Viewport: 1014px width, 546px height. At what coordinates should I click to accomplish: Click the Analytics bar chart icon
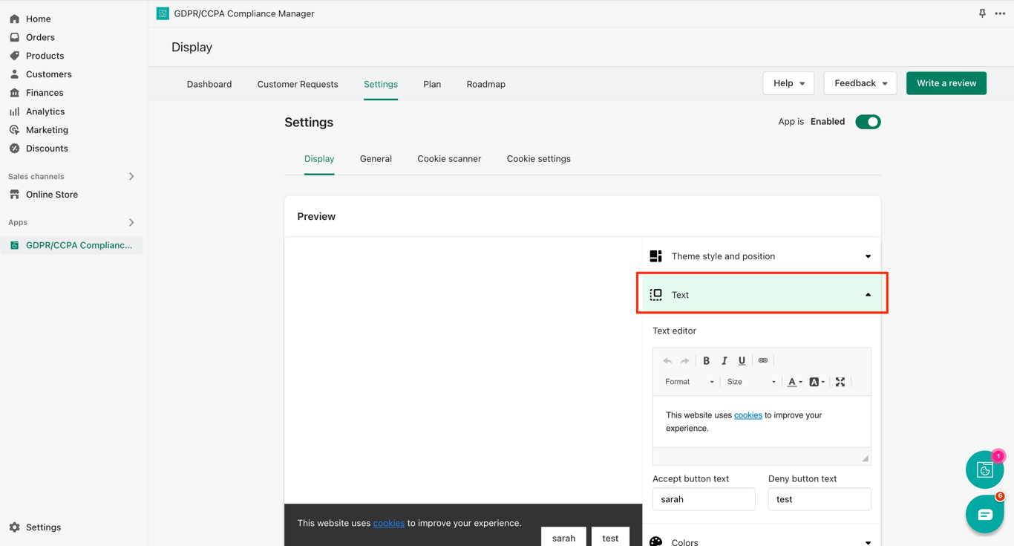tap(15, 111)
